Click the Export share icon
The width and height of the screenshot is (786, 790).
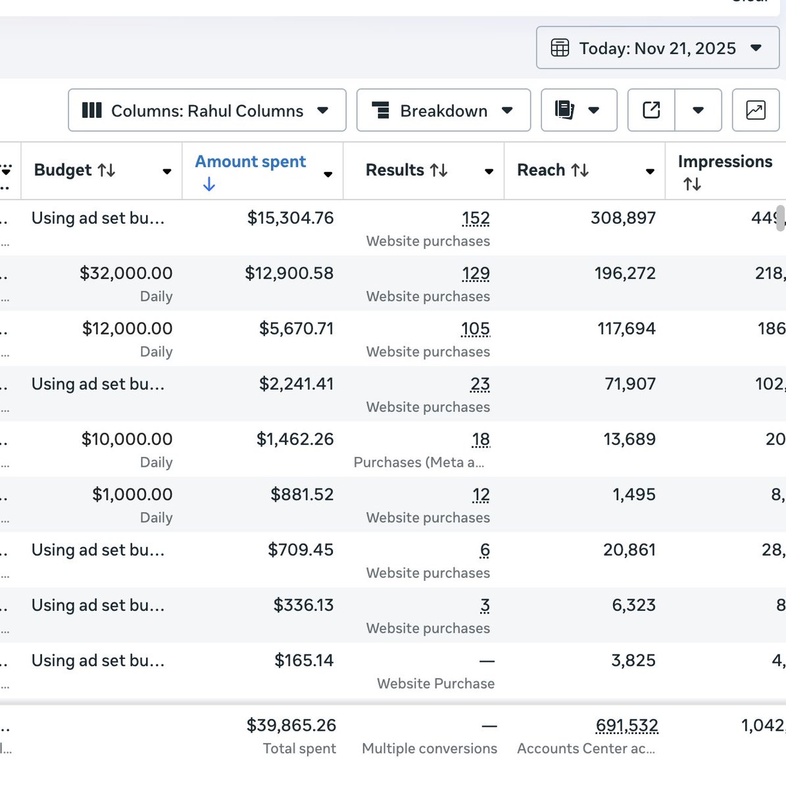coord(651,110)
